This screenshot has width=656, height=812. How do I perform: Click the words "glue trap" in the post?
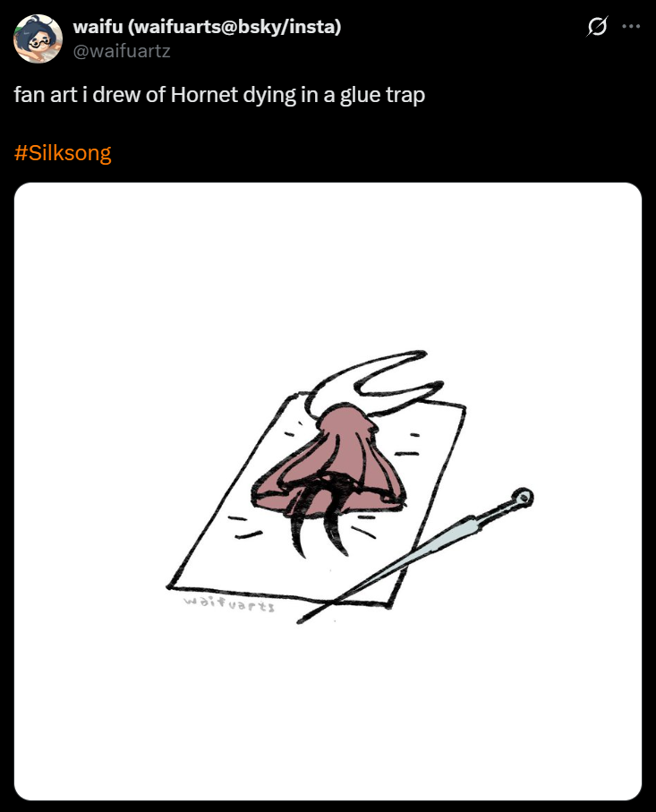[x=382, y=96]
